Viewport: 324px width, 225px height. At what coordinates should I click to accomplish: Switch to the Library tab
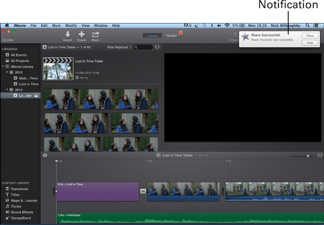[153, 36]
